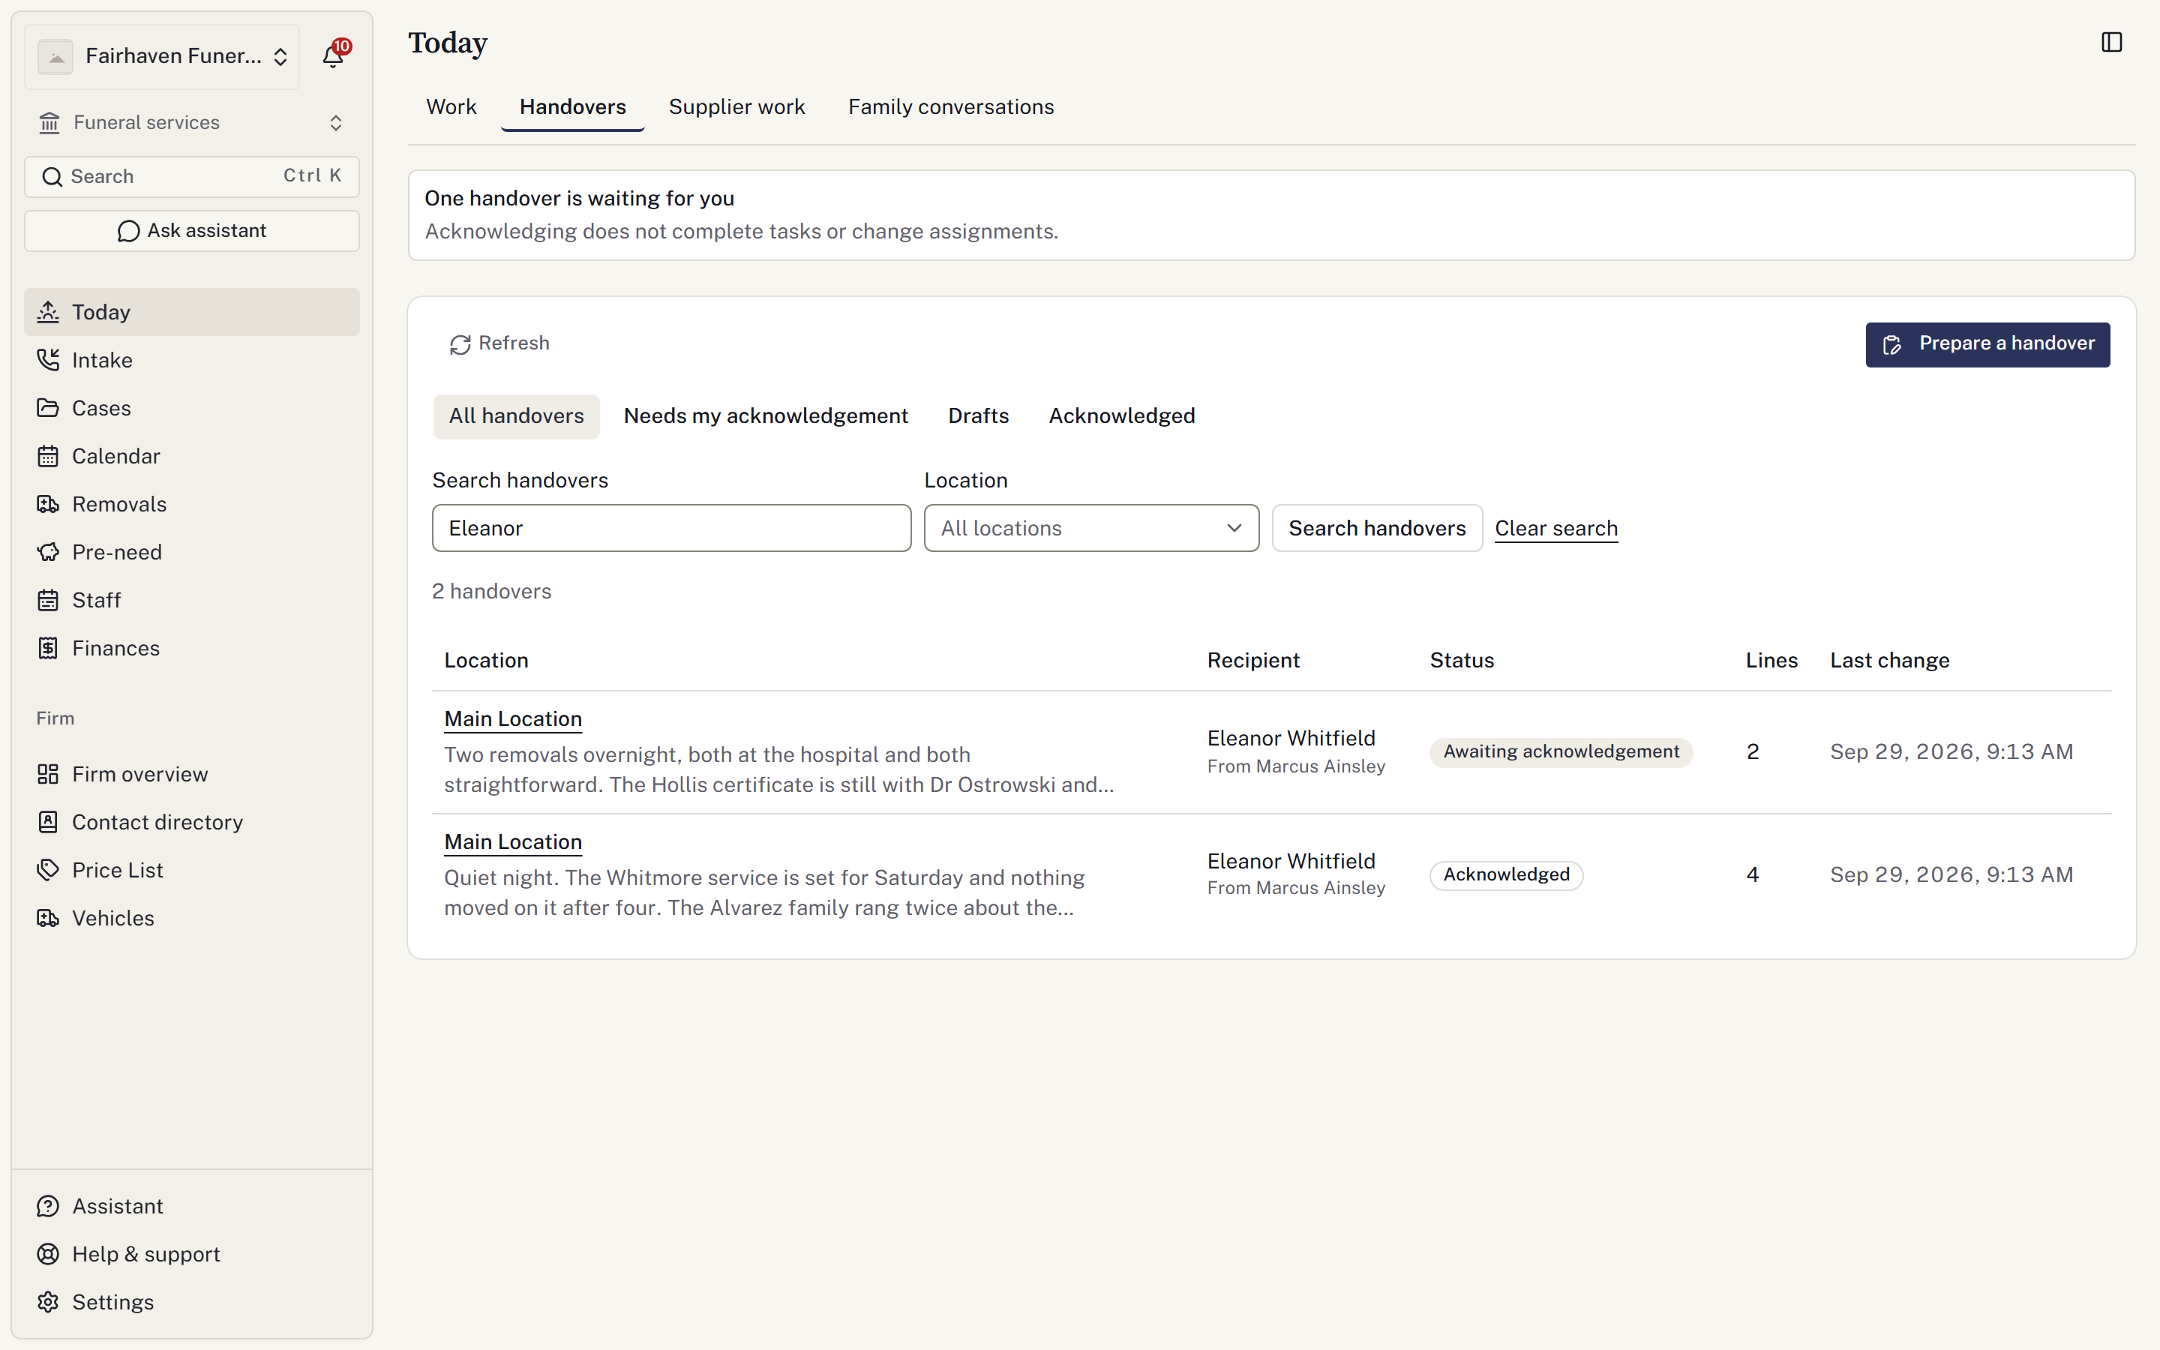
Task: Click the Ask assistant button
Action: pos(192,231)
